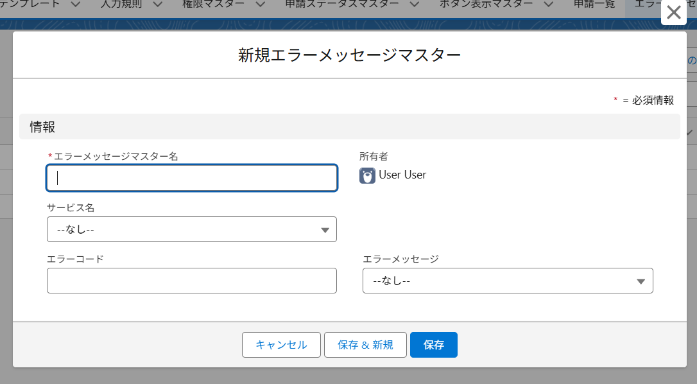Close the new error message master dialog
Screen dimensions: 697x384
[x=673, y=13]
